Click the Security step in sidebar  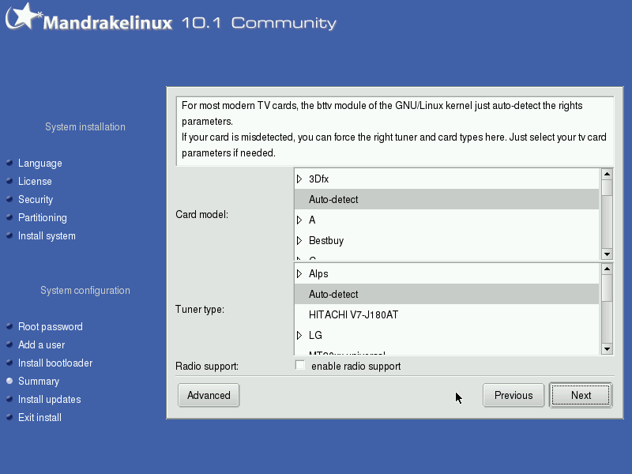click(36, 200)
